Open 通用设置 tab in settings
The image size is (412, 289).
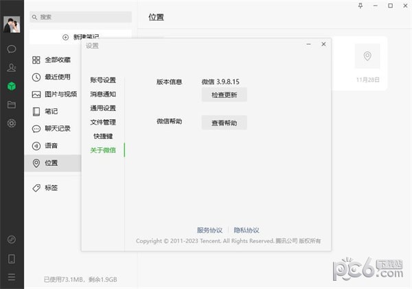click(103, 108)
